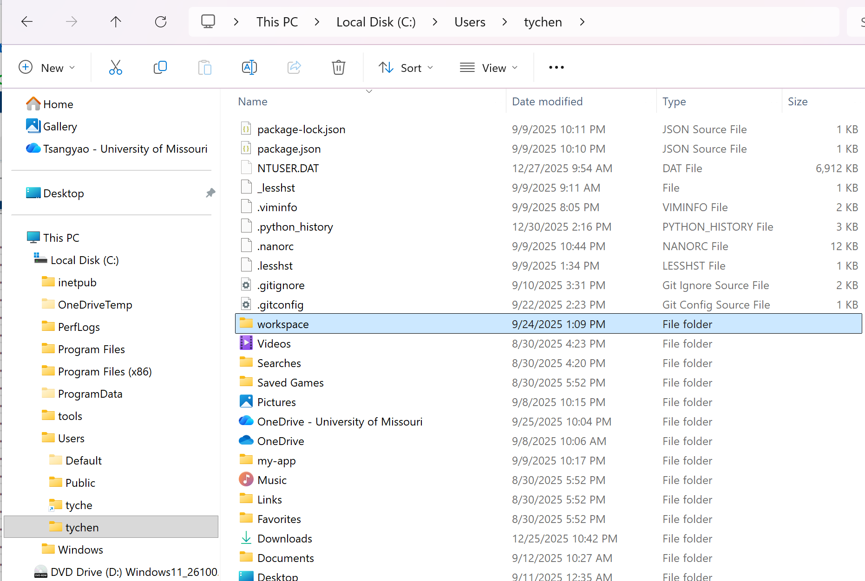Select the .gitconfig file
865x581 pixels.
pos(280,305)
